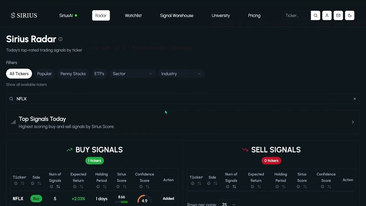366x206 pixels.
Task: Select the Popular filter
Action: 44,74
